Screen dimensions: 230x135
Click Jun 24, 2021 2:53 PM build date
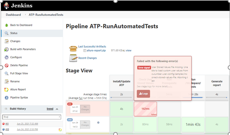(x=27, y=129)
